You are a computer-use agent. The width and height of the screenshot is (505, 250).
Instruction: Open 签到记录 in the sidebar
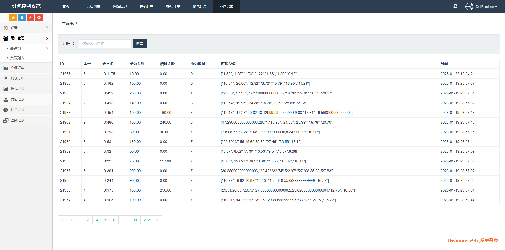coord(17,120)
